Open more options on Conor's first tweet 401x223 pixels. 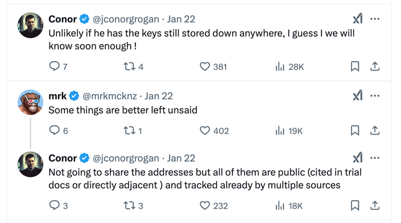[x=375, y=19]
